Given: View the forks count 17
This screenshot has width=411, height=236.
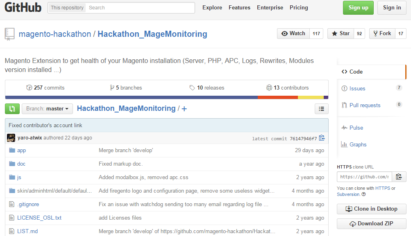Looking at the screenshot, I should 401,34.
